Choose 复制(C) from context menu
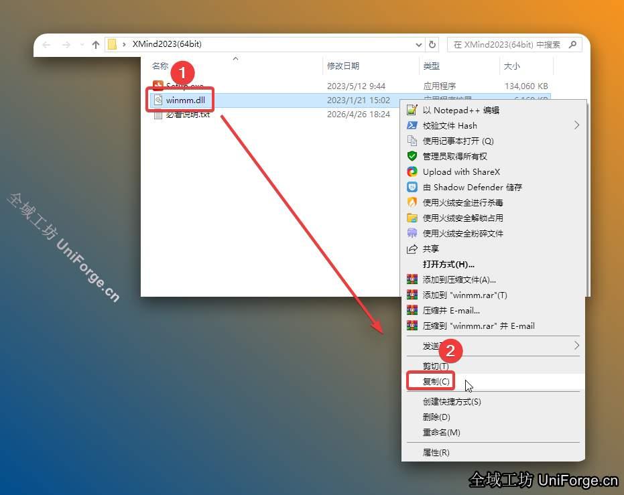Viewport: 624px width, 495px height. 493,382
